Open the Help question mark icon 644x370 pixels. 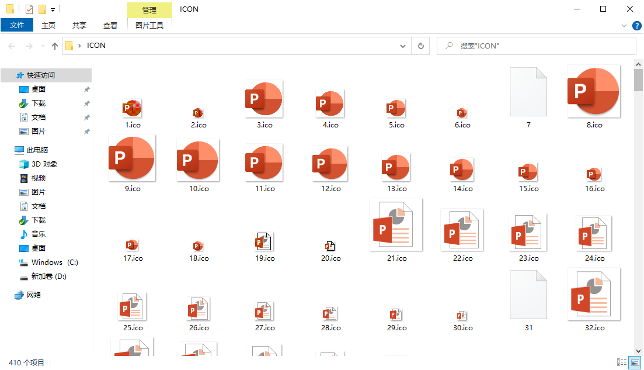[636, 26]
